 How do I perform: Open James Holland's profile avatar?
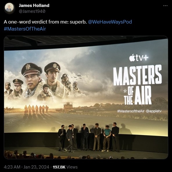point(9,8)
